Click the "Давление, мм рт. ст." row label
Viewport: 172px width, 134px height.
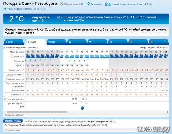point(15,79)
